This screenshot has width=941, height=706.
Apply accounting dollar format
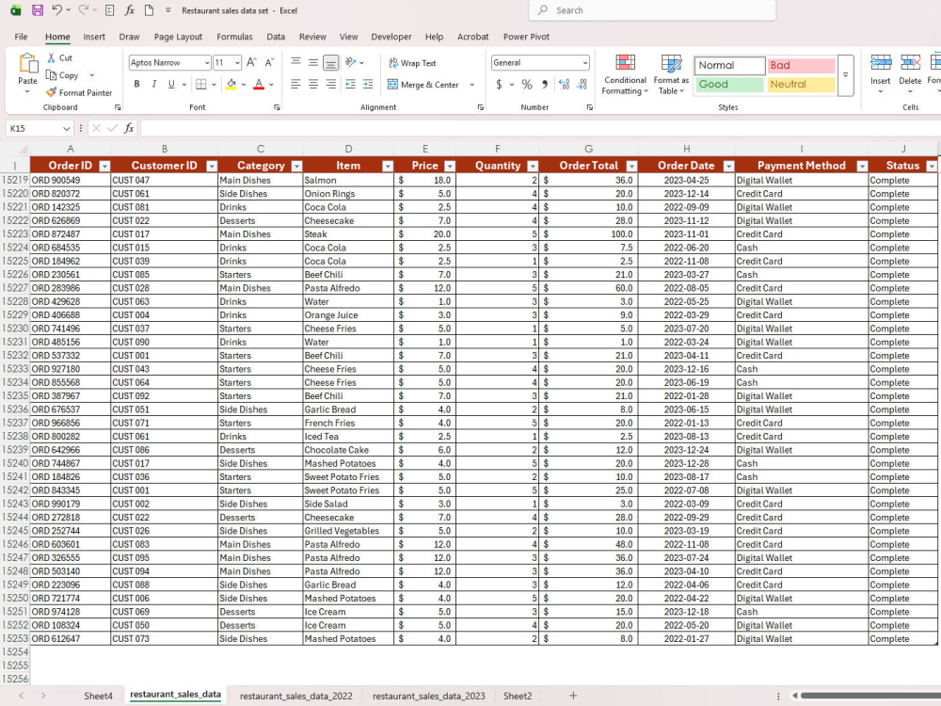click(499, 85)
